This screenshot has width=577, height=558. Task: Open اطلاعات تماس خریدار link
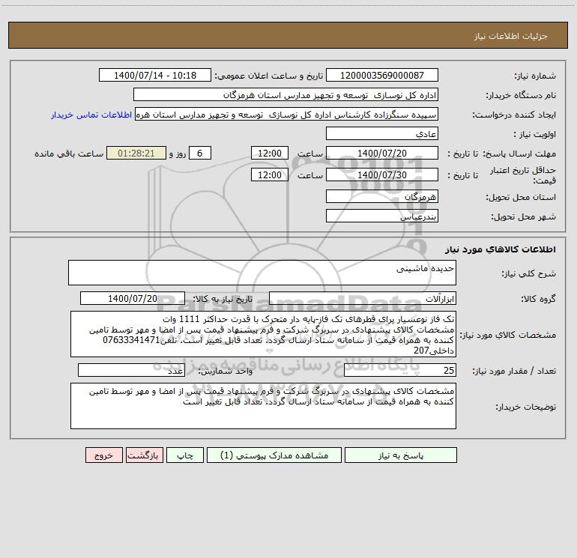pos(91,115)
